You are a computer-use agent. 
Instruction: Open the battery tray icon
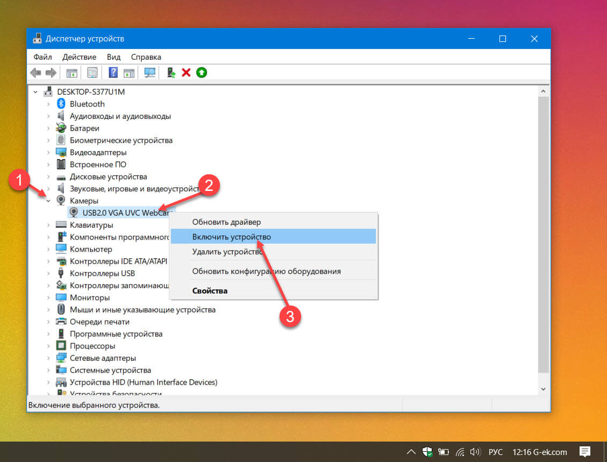click(443, 452)
